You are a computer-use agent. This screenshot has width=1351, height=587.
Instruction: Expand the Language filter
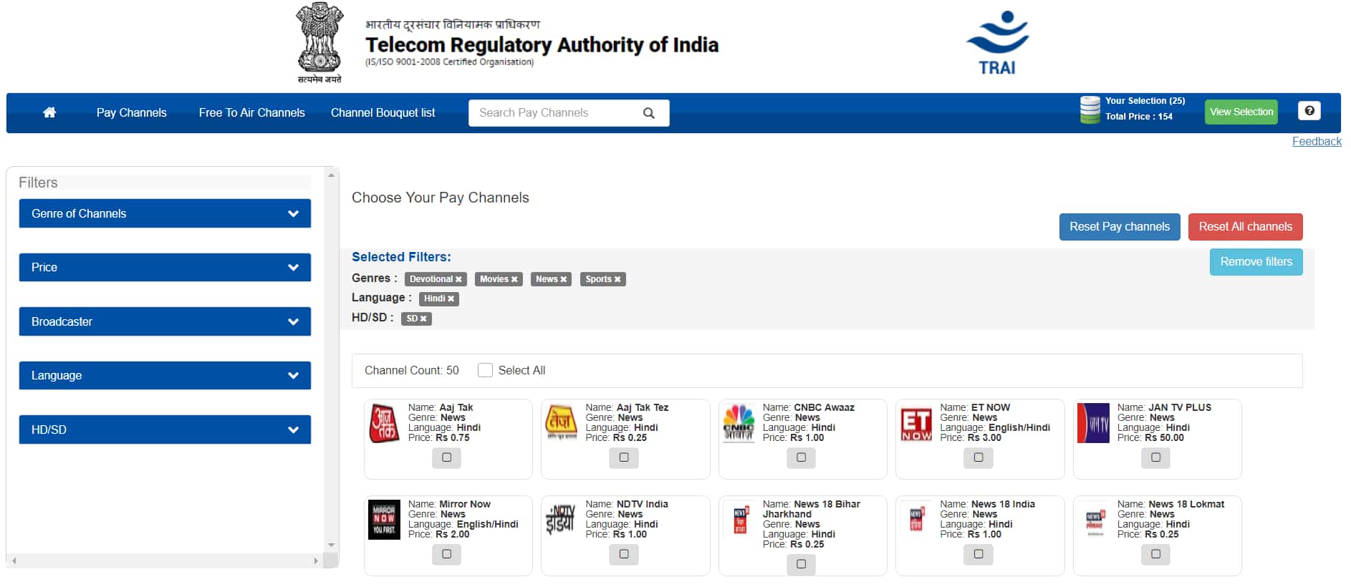click(165, 375)
